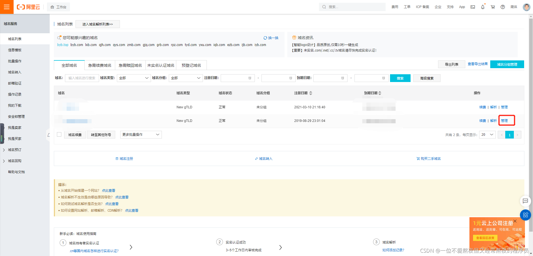Open 高级搜索 advanced search

click(427, 78)
